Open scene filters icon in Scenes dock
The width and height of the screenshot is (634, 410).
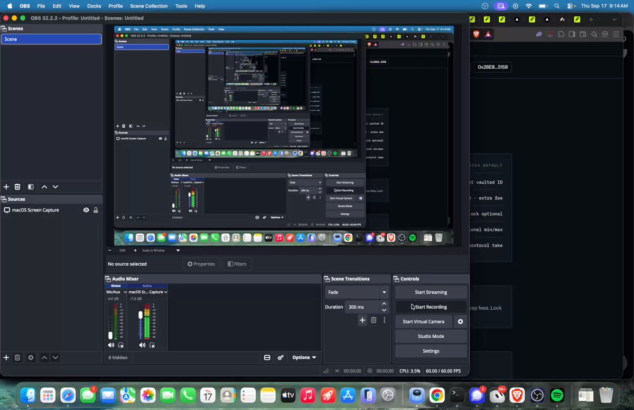tap(31, 187)
